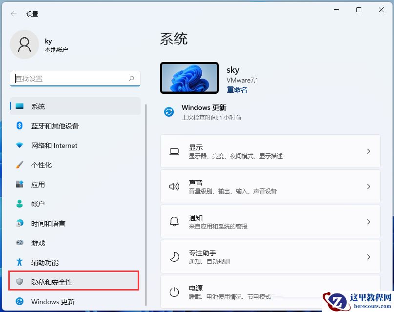Click the 游戏 Xbox icon
Image resolution: width=394 pixels, height=312 pixels.
click(x=19, y=243)
